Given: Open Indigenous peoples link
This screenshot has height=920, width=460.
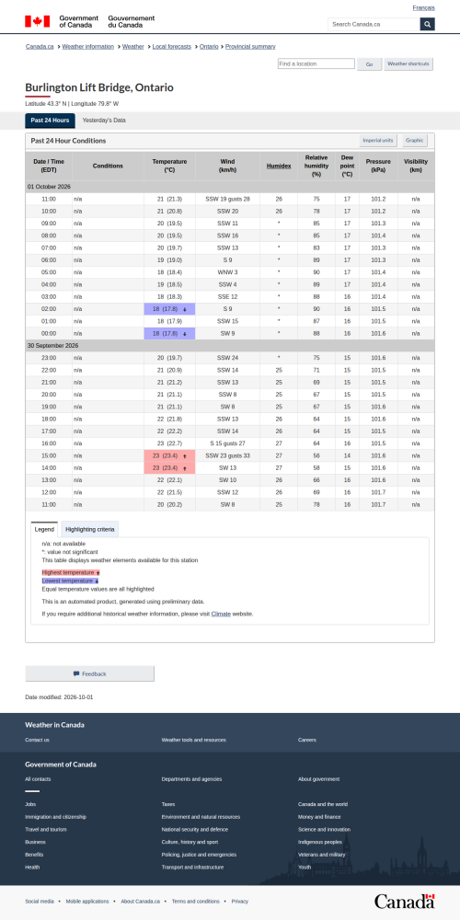Looking at the screenshot, I should tap(320, 842).
